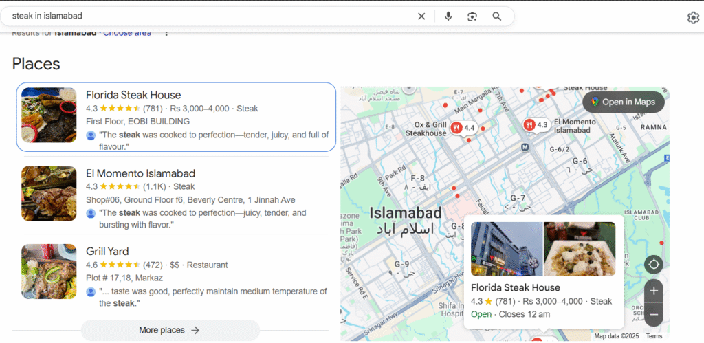
Task: Open the settings gear
Action: click(x=693, y=18)
